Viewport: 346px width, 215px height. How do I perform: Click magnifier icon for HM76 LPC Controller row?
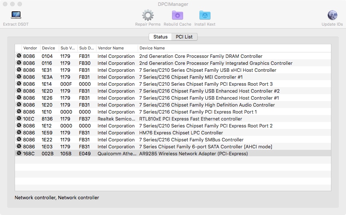[x=19, y=133]
